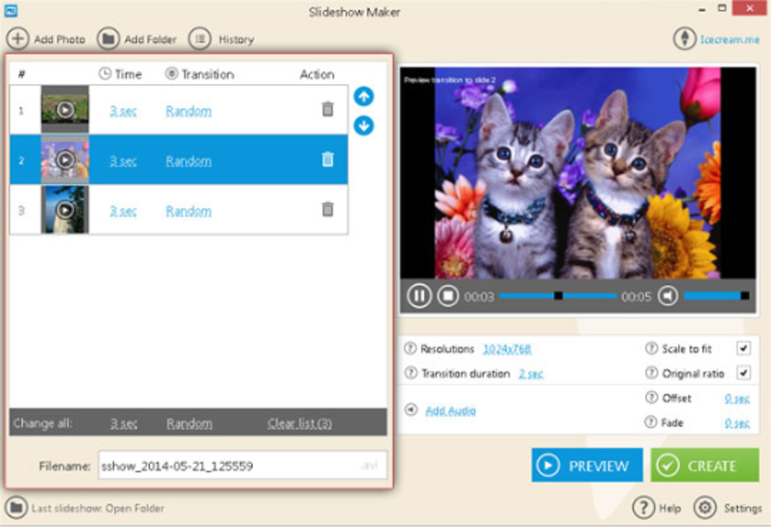Change the audio Offset value
The width and height of the screenshot is (771, 528).
coord(737,398)
